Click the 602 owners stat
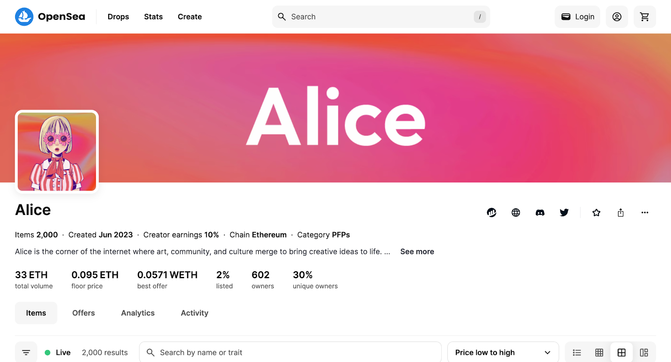This screenshot has width=671, height=362. click(263, 279)
